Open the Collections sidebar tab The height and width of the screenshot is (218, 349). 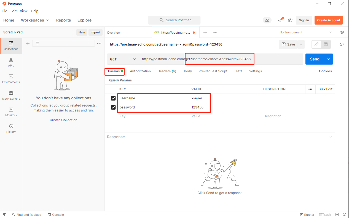click(11, 46)
